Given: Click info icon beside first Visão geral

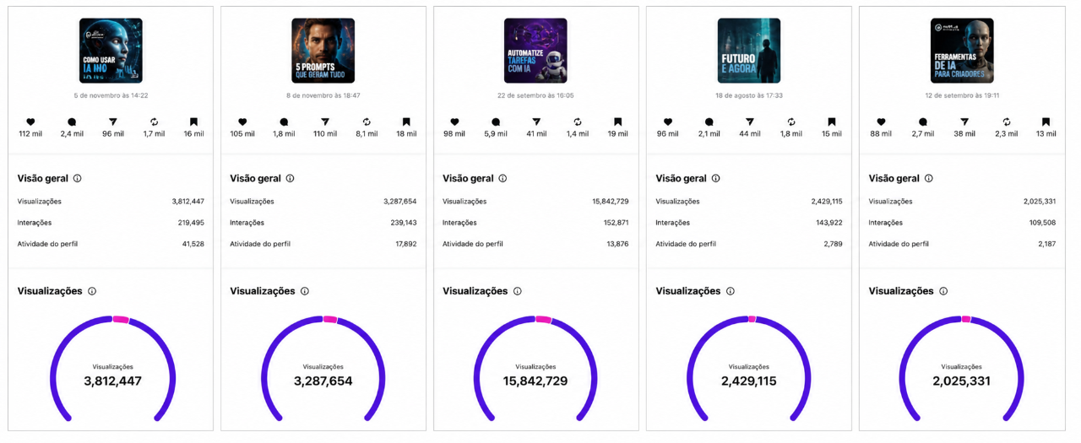Looking at the screenshot, I should click(x=77, y=179).
